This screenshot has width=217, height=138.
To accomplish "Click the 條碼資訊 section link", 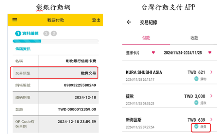I will click(23, 49).
